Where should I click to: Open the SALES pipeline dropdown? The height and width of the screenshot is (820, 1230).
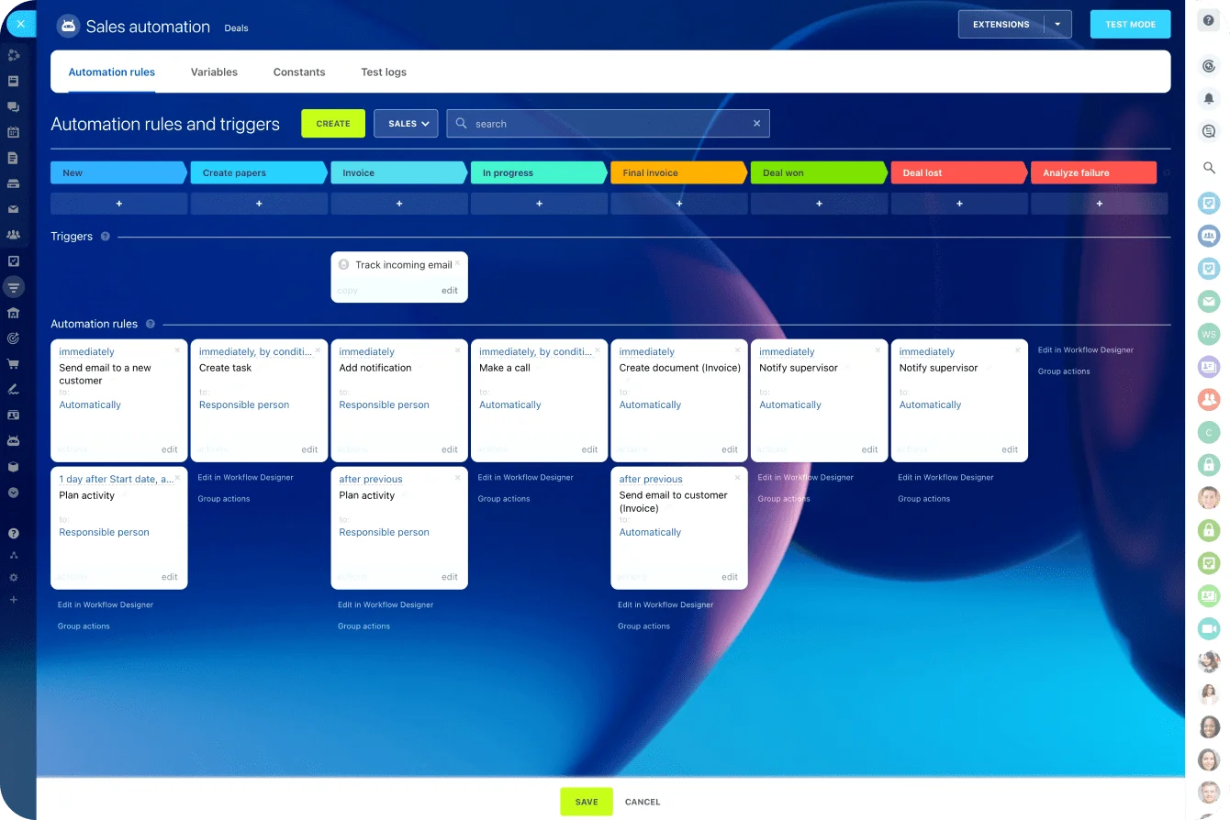tap(406, 124)
